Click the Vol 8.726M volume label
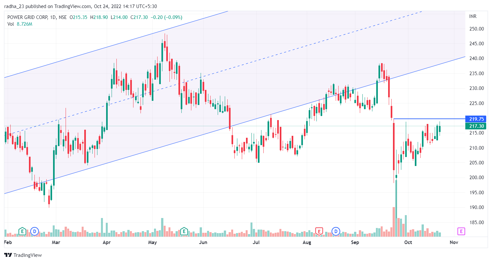This screenshot has height=262, width=492. [20, 24]
